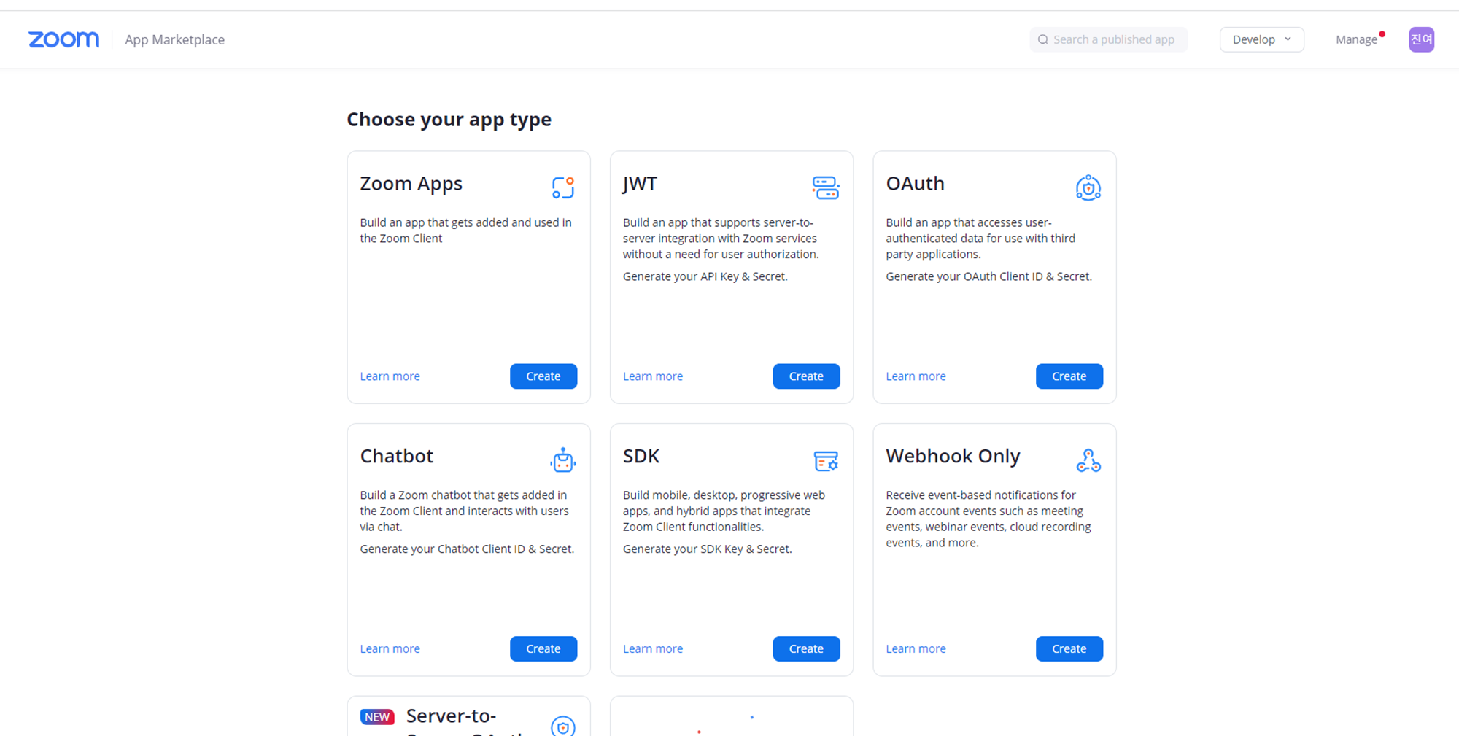
Task: Open the App Marketplace header link
Action: 174,39
